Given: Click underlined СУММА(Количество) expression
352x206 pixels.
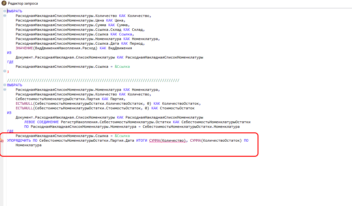Looking at the screenshot, I should click(168, 140).
